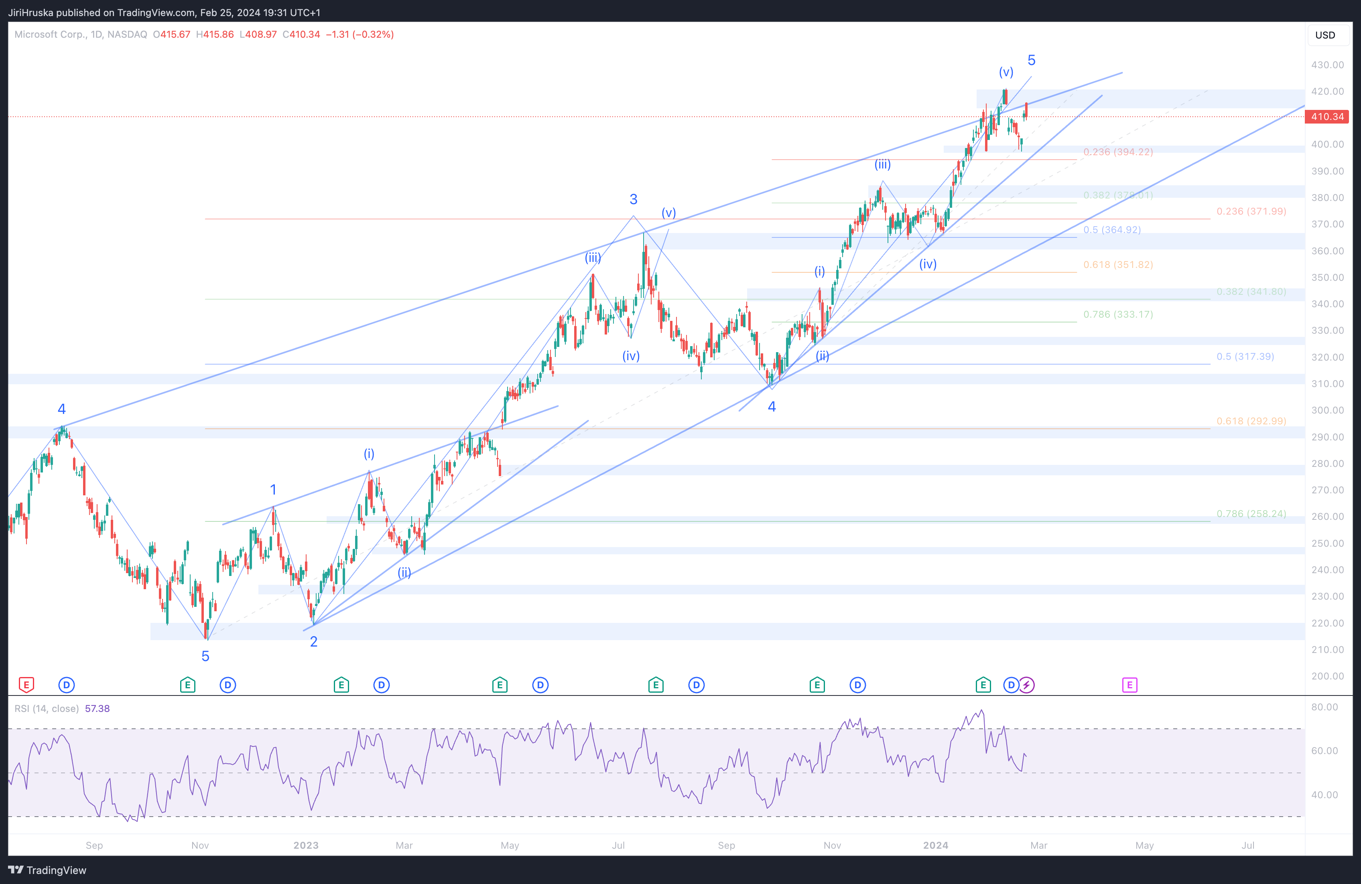Select the 0.5 (317.39) Fibonacci label

click(1245, 356)
